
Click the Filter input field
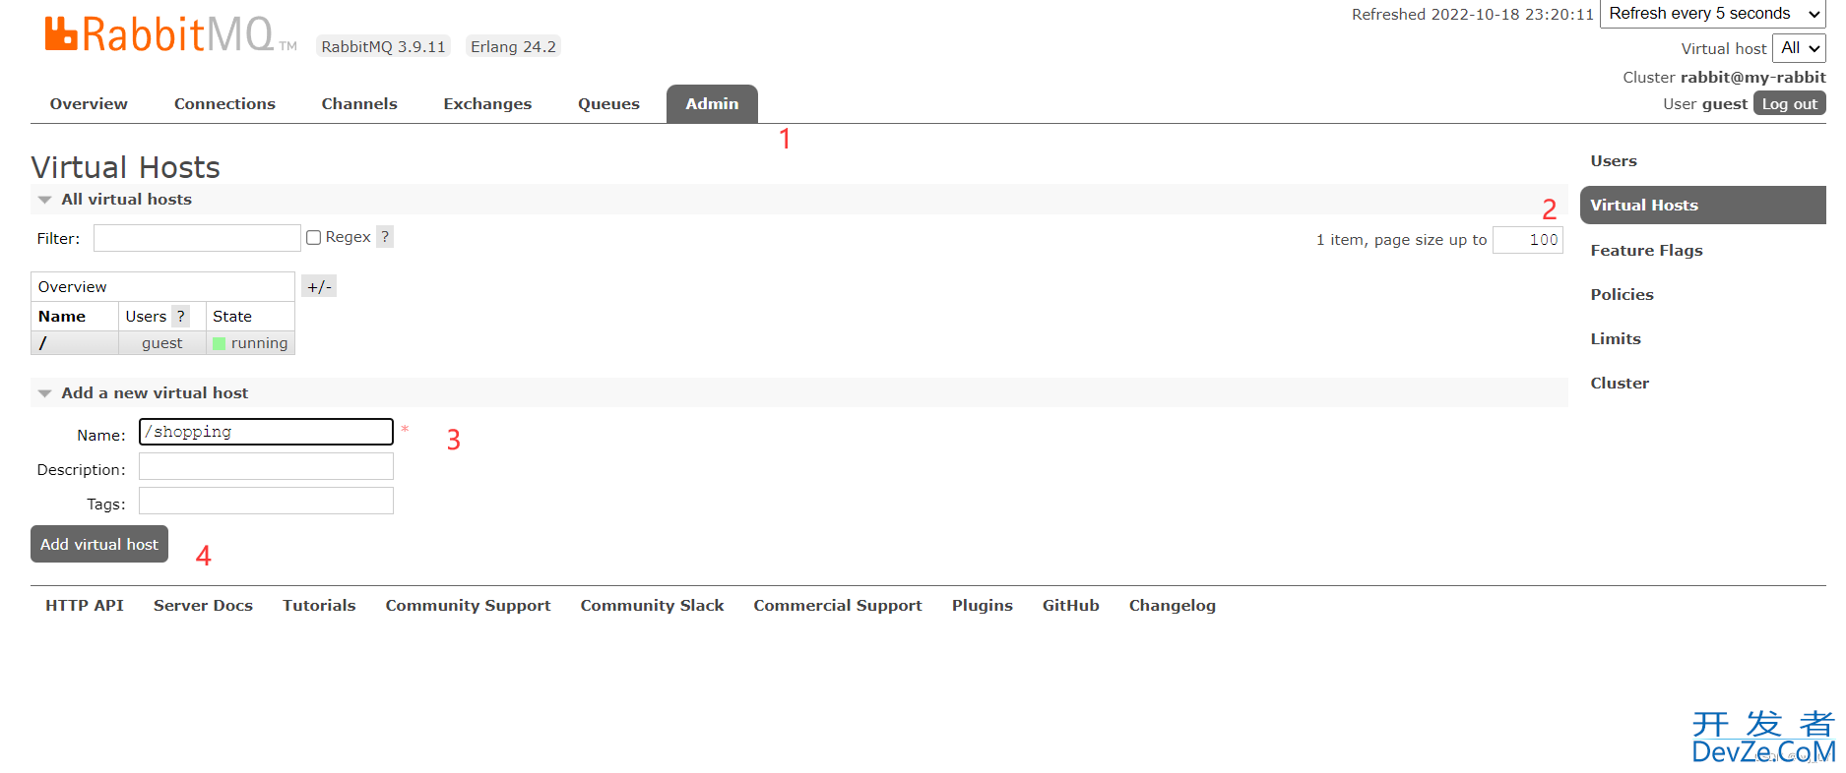coord(197,238)
